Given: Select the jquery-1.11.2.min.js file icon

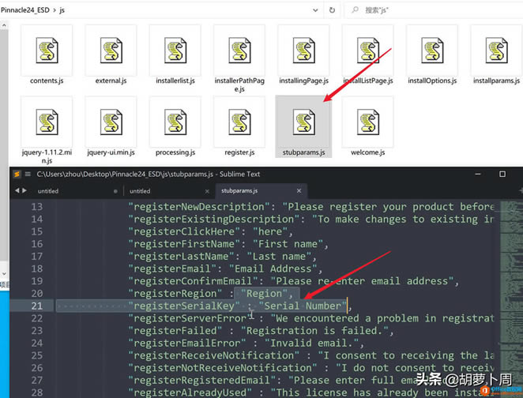Looking at the screenshot, I should pos(47,122).
